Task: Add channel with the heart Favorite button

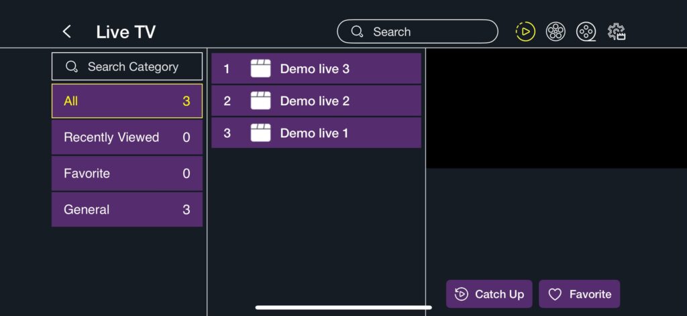Action: (x=579, y=294)
